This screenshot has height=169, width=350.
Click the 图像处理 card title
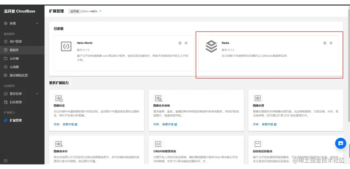click(x=258, y=106)
